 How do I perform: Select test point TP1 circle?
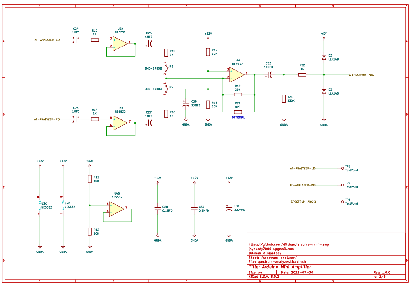[x=342, y=168]
